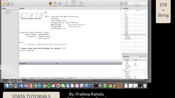The height and width of the screenshot is (98, 175).
Task: Click the Review filter search field
Action: [10, 78]
